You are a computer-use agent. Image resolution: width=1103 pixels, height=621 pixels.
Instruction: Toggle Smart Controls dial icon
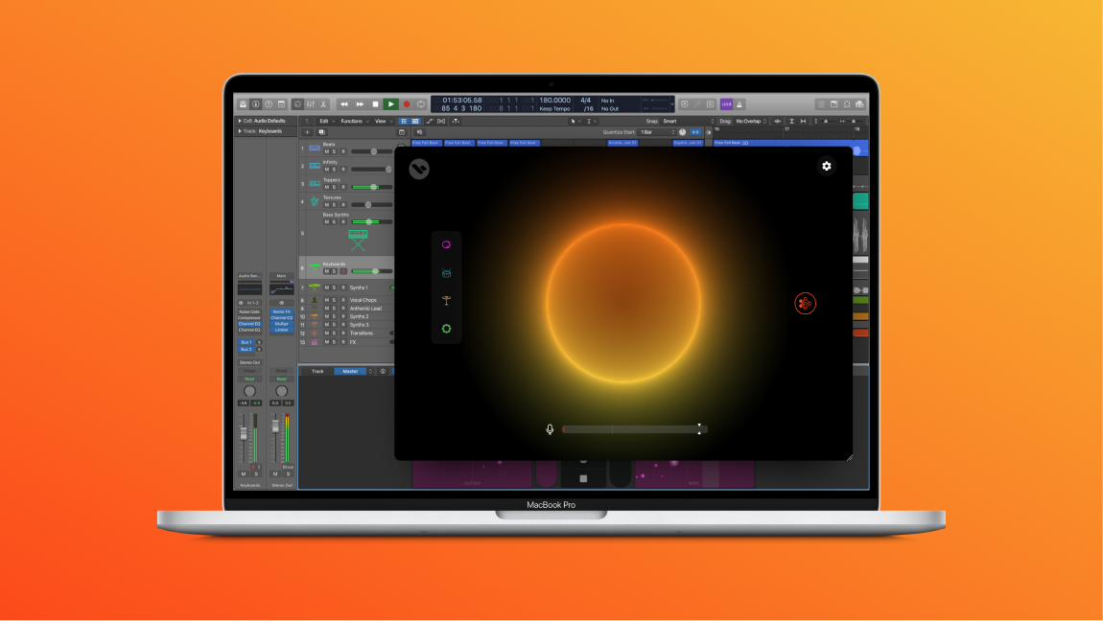(297, 103)
